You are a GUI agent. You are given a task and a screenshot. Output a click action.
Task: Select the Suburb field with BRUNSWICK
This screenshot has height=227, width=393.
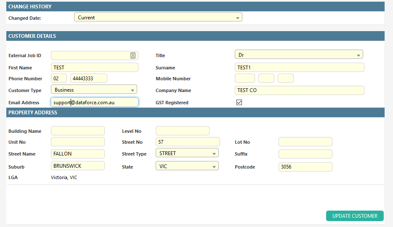77,166
